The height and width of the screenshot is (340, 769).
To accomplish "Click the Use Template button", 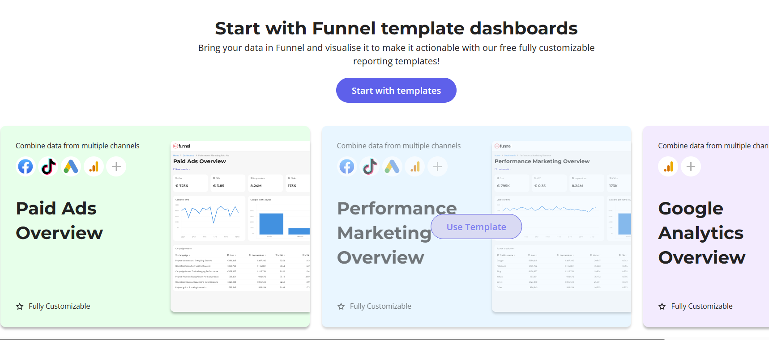I will coord(476,227).
